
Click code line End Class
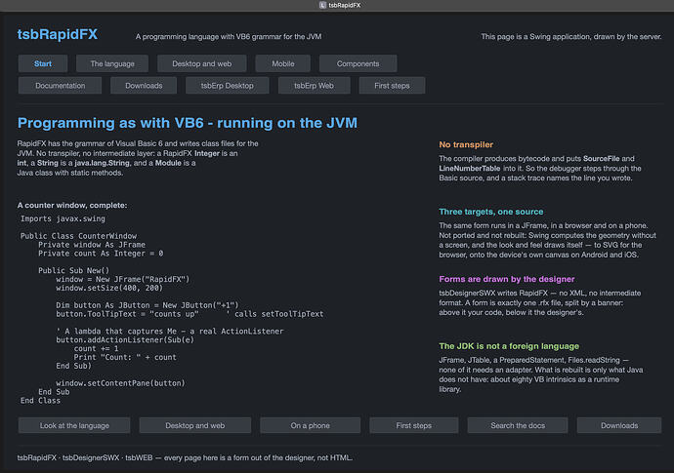pos(40,401)
